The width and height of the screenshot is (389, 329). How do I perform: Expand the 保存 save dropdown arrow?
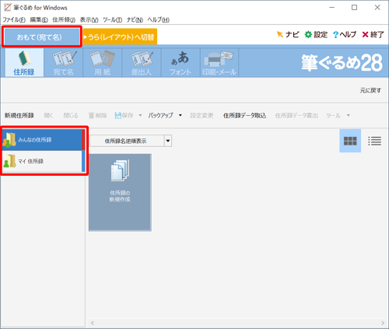click(140, 115)
